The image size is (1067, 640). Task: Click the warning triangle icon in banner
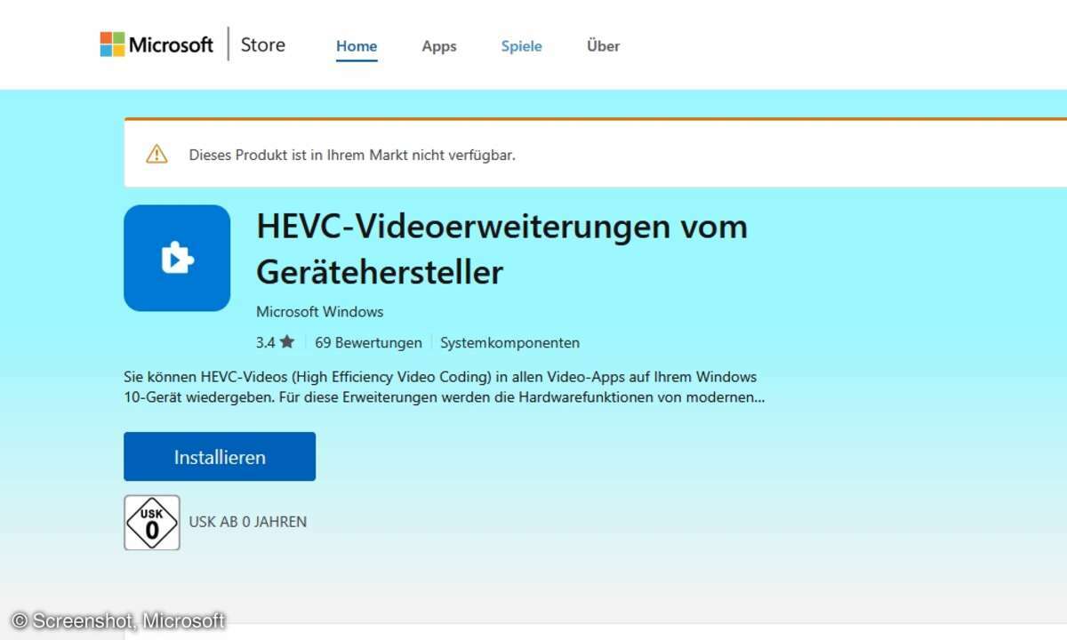pos(156,155)
